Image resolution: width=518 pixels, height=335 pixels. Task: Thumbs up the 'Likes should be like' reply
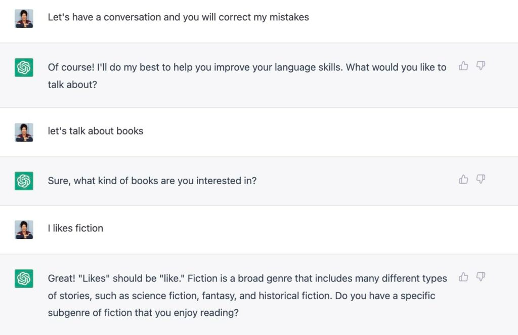click(x=463, y=277)
